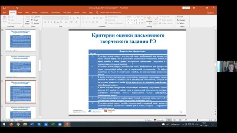Open Google Chrome from the taskbar
The width and height of the screenshot is (237, 133).
click(x=18, y=124)
